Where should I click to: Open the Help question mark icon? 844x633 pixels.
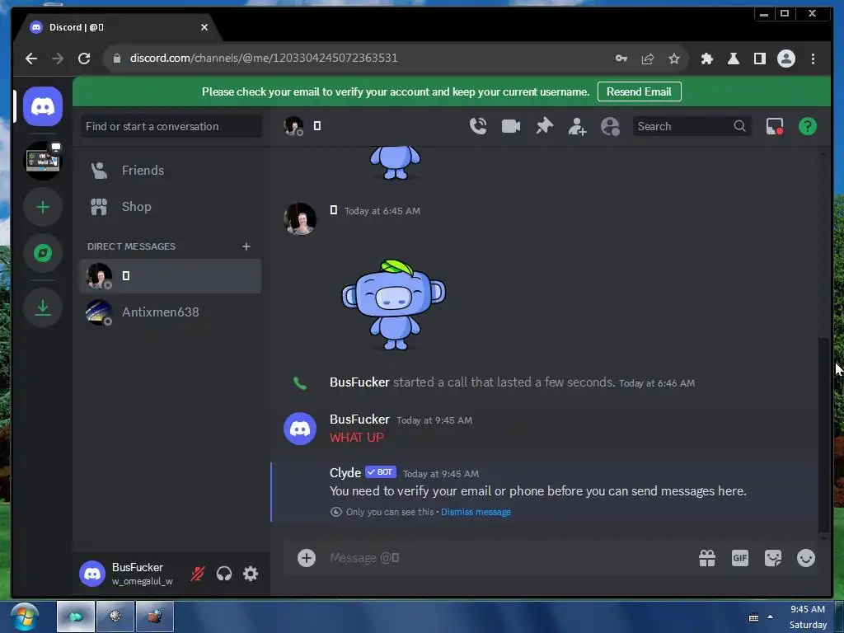(x=808, y=126)
